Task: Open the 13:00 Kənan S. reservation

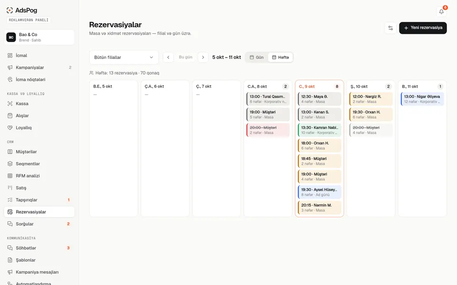Action: 319,114
